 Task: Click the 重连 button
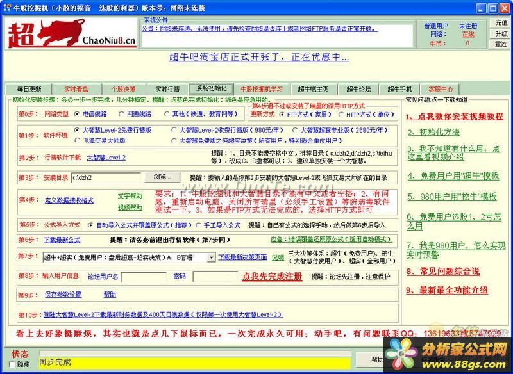point(501,44)
